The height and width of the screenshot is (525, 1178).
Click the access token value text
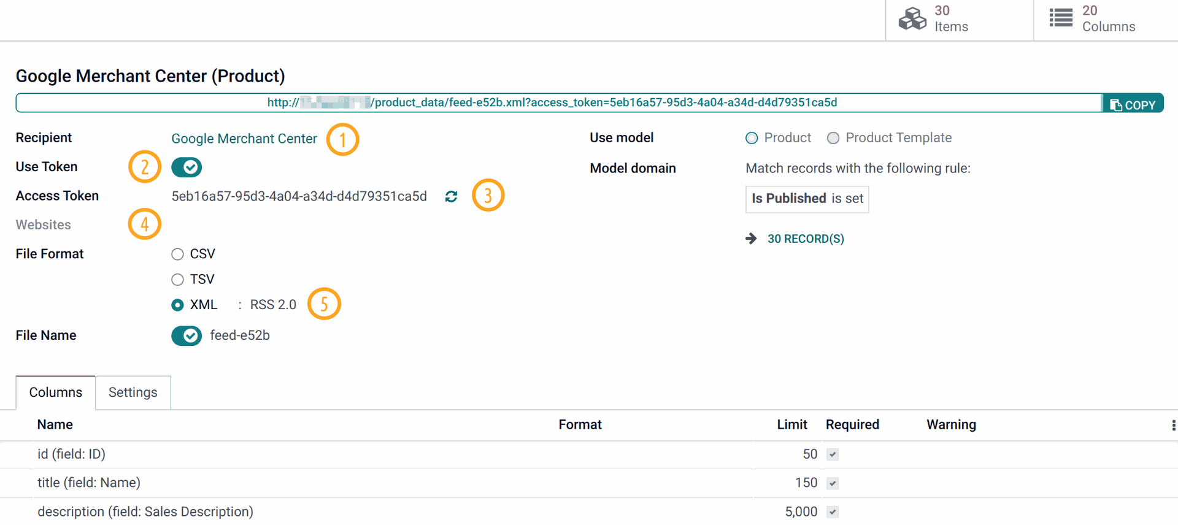pyautogui.click(x=299, y=196)
